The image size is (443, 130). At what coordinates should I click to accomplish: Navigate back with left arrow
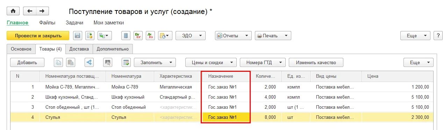(x=30, y=11)
